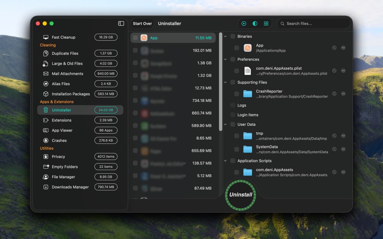Viewport: 383px width, 239px height.
Task: Reveal SystemData folder with magnifier icon
Action: 334,149
